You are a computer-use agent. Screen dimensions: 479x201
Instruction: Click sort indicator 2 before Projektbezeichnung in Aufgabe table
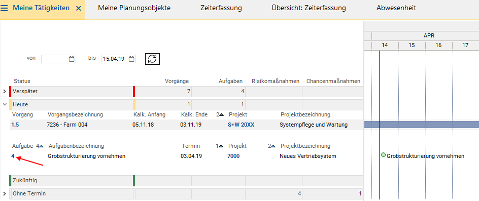[272, 146]
